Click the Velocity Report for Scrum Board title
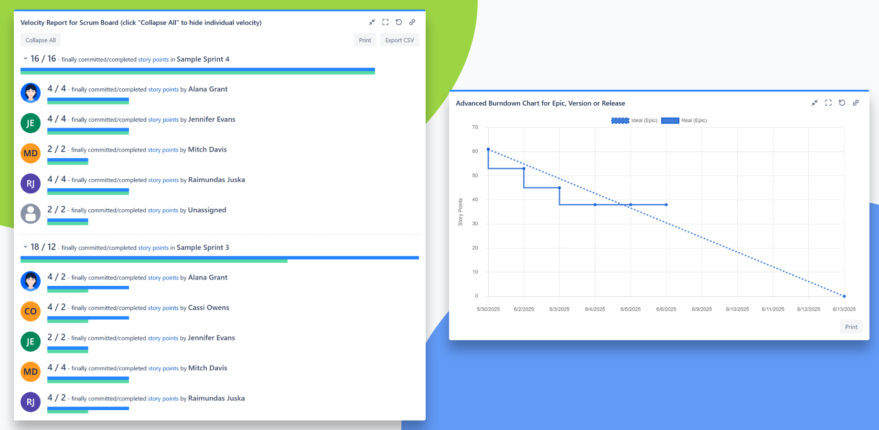879x430 pixels. tap(141, 22)
